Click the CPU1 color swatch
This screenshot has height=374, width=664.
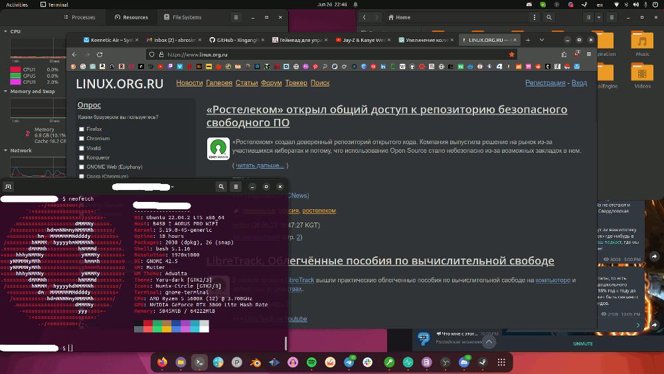click(15, 70)
